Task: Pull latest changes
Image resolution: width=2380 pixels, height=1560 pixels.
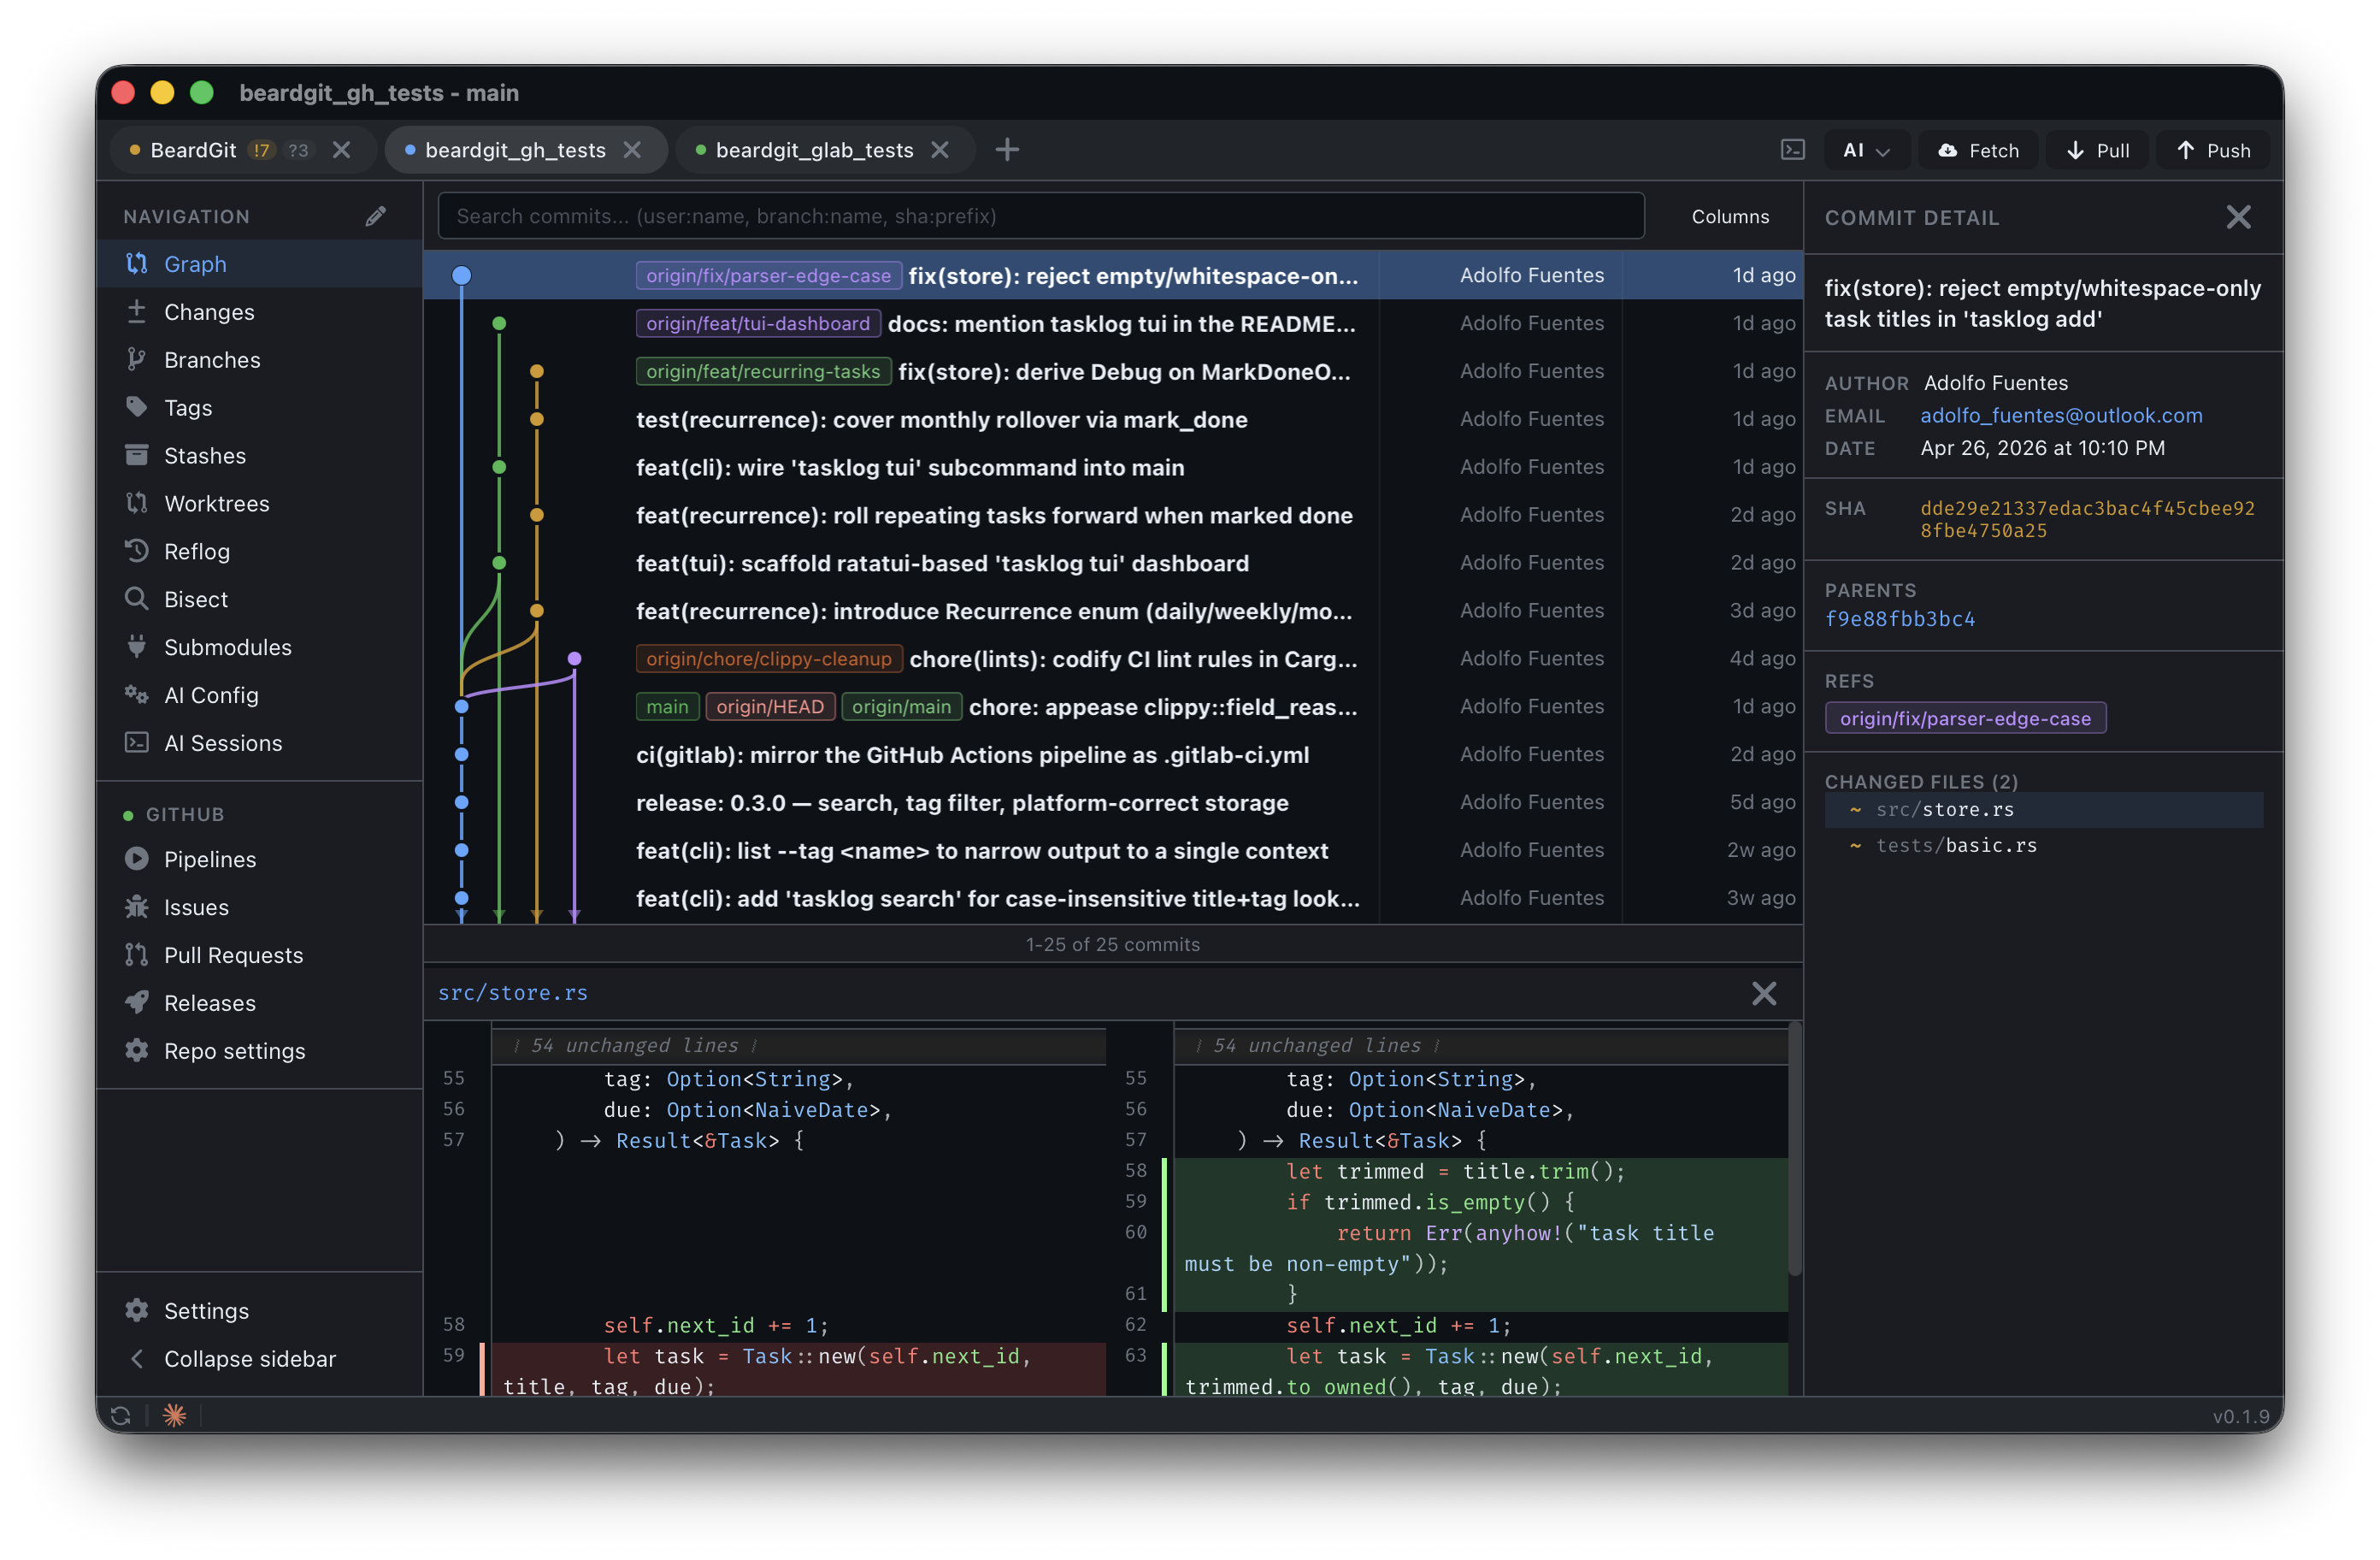Action: [x=2097, y=150]
